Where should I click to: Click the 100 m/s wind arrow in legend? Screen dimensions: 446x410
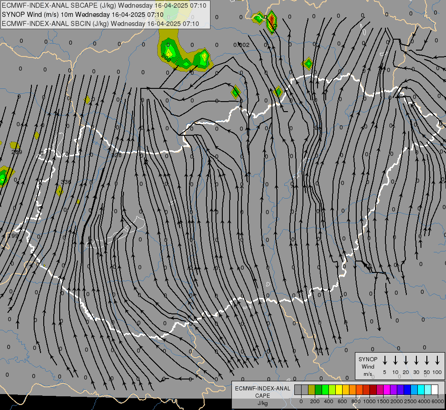click(x=437, y=360)
